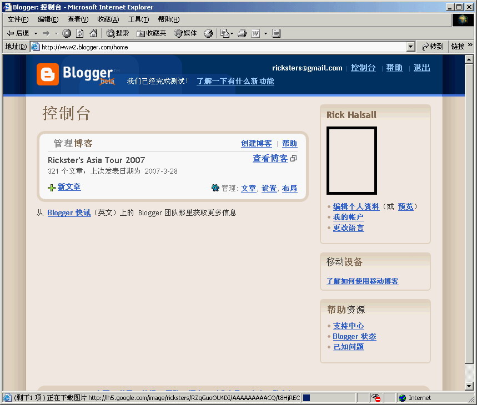Screen dimensions: 477x405
Task: Click the Print toolbar icon
Action: 242,33
